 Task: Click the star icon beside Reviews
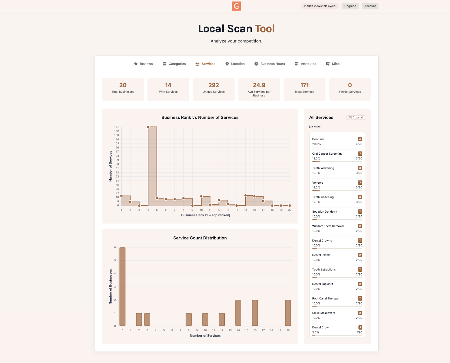tap(136, 64)
